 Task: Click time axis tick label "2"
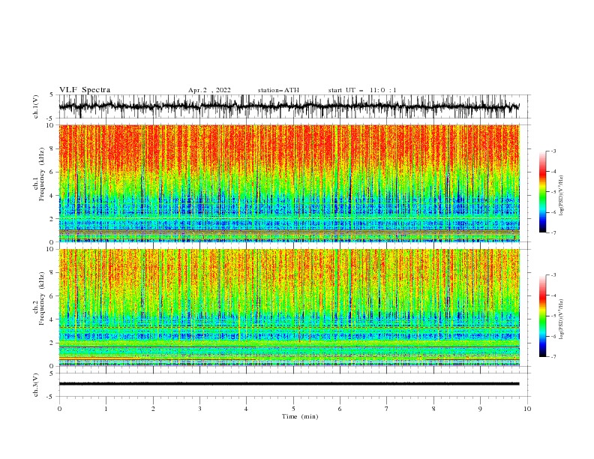[153, 409]
